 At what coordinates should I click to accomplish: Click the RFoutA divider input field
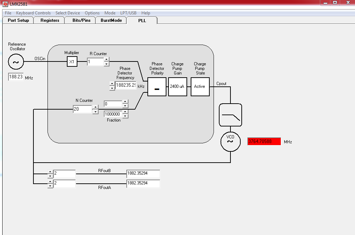click(x=64, y=184)
